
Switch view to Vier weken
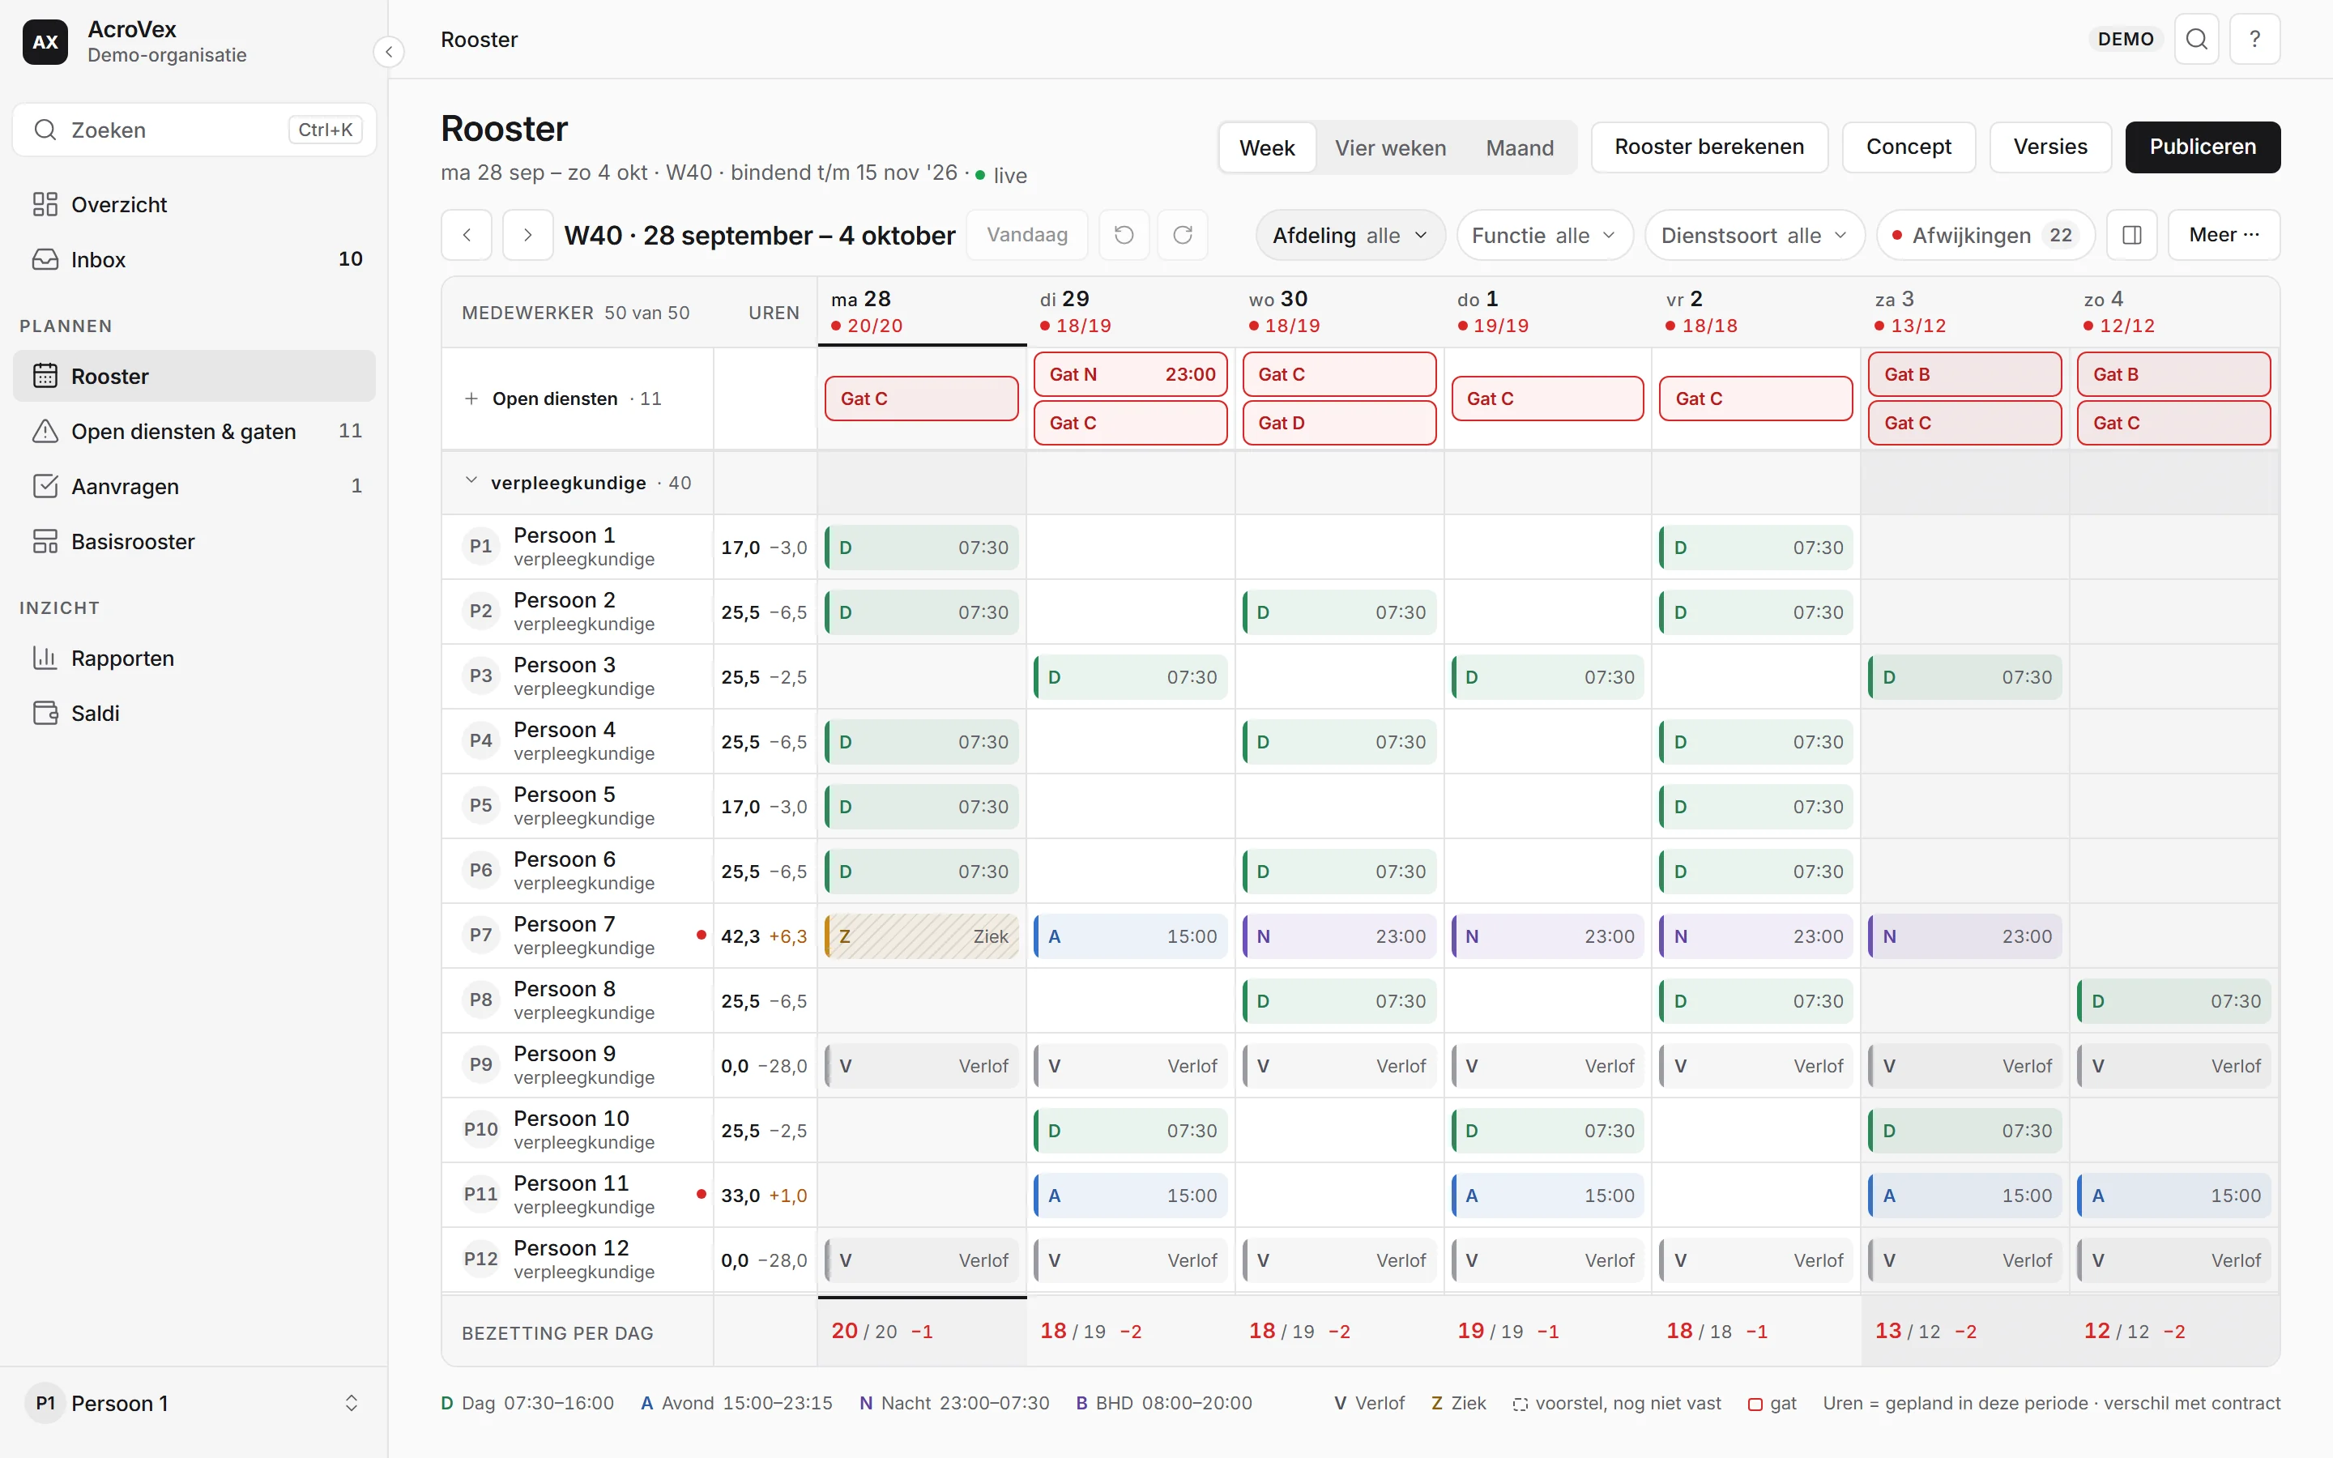coord(1390,147)
